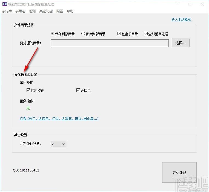Click the 进入手动模式 link
209x192 pixels.
[181, 19]
